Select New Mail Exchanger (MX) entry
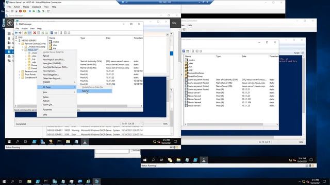This screenshot has height=185, width=330. tap(55, 67)
